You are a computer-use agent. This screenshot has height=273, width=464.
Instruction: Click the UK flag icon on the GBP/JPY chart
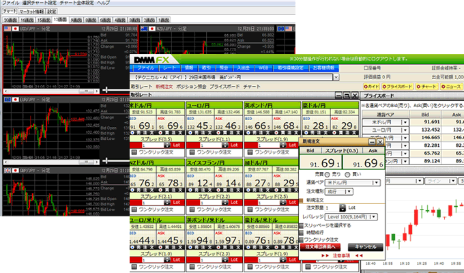[x=8, y=171]
